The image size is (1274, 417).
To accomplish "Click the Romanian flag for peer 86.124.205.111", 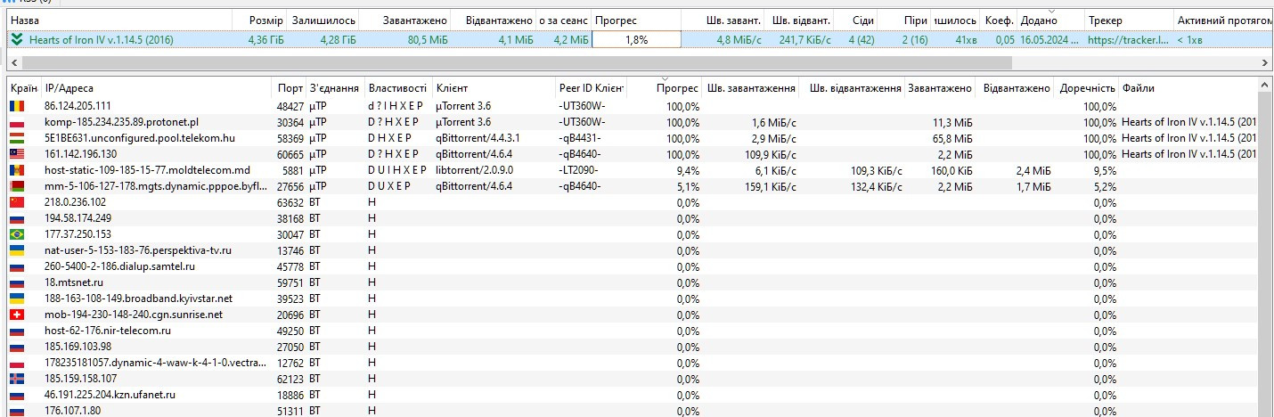I will click(17, 106).
